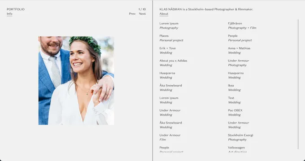The image size is (305, 161).
Task: Open the Poc OBEX project
Action: tap(235, 112)
